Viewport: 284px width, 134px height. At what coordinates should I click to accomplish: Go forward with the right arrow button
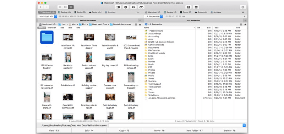pyautogui.click(x=46, y=7)
